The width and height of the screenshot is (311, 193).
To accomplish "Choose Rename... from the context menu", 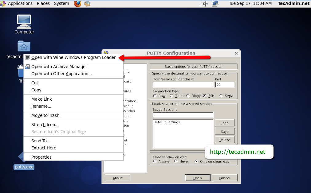I will [73, 106].
